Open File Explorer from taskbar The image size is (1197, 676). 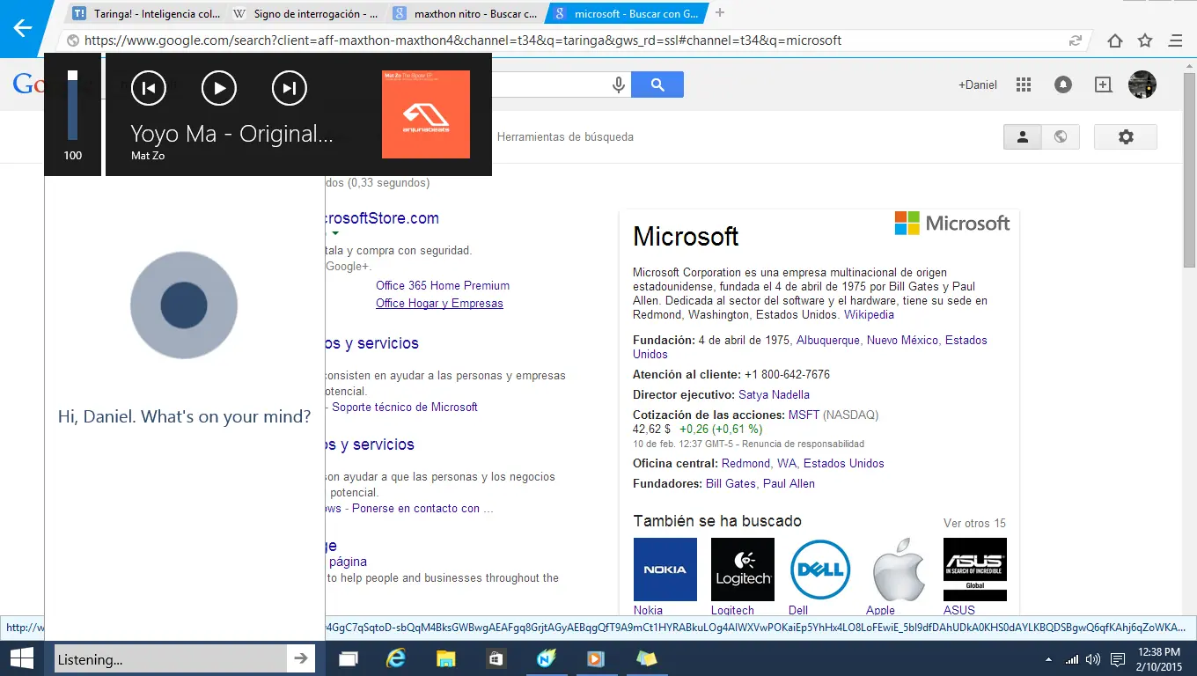coord(447,658)
